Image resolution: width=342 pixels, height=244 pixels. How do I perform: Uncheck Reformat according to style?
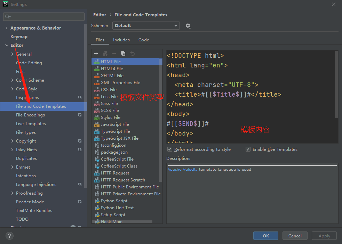pos(170,149)
